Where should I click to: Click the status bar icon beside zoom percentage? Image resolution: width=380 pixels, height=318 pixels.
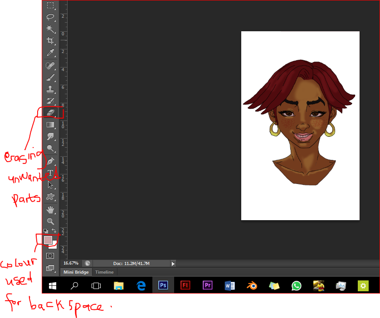tap(88, 263)
